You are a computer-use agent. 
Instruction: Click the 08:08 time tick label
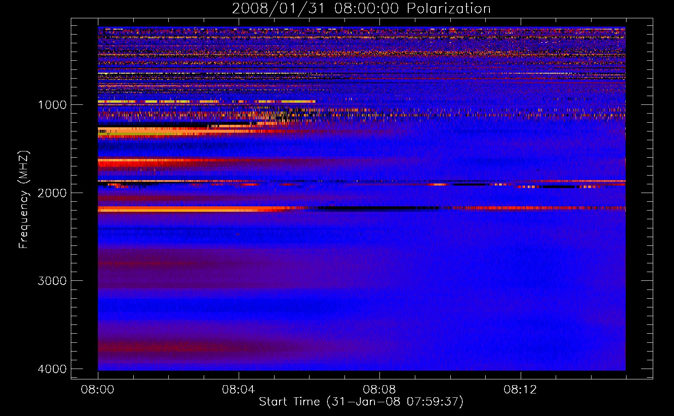379,390
